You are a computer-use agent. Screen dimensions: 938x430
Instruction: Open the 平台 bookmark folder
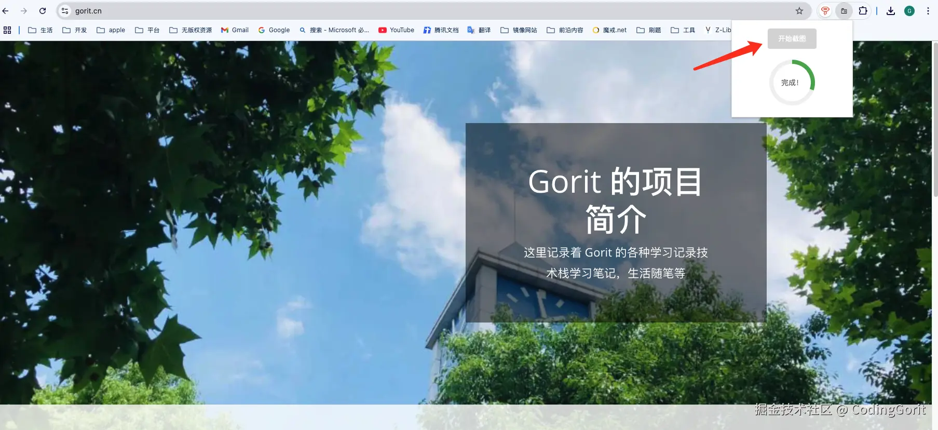tap(147, 30)
